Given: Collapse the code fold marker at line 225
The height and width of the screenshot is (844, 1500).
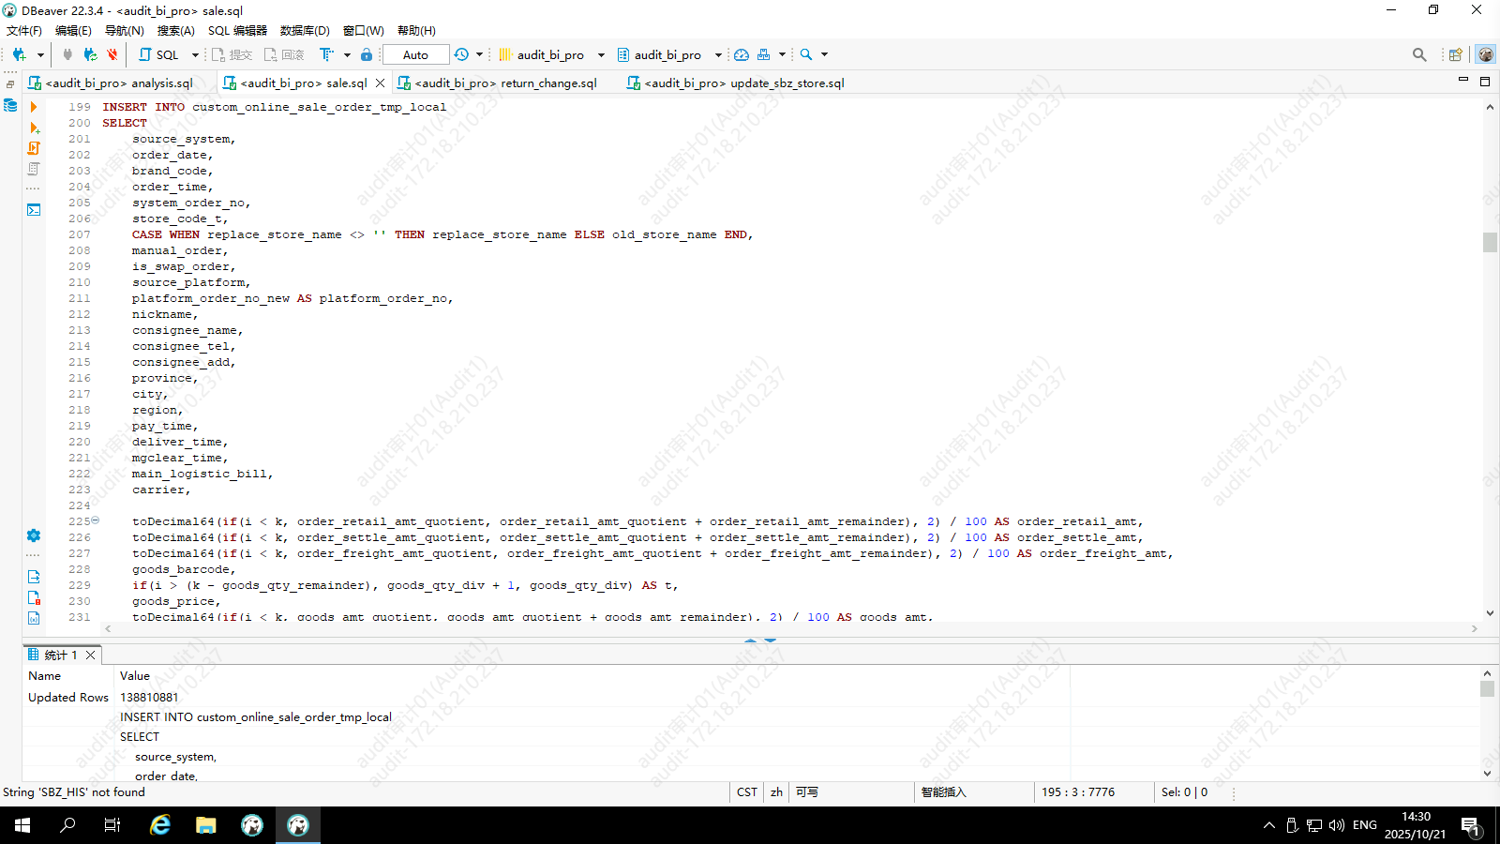Looking at the screenshot, I should click(95, 520).
